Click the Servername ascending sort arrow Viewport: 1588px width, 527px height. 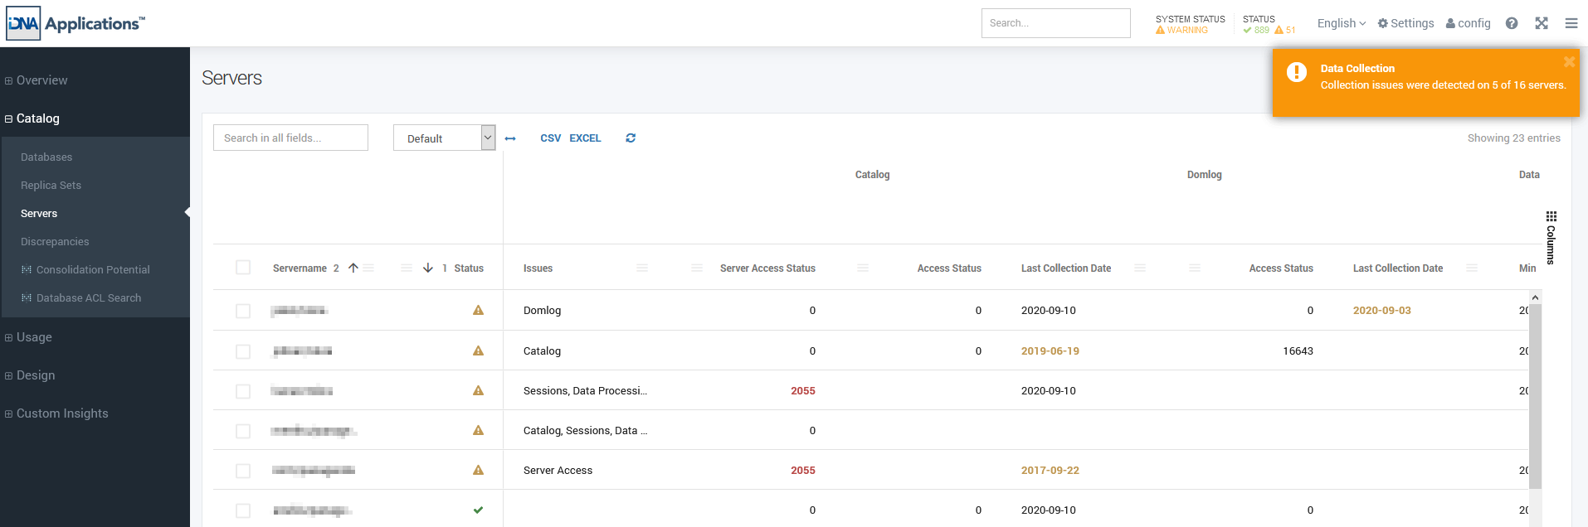[353, 268]
